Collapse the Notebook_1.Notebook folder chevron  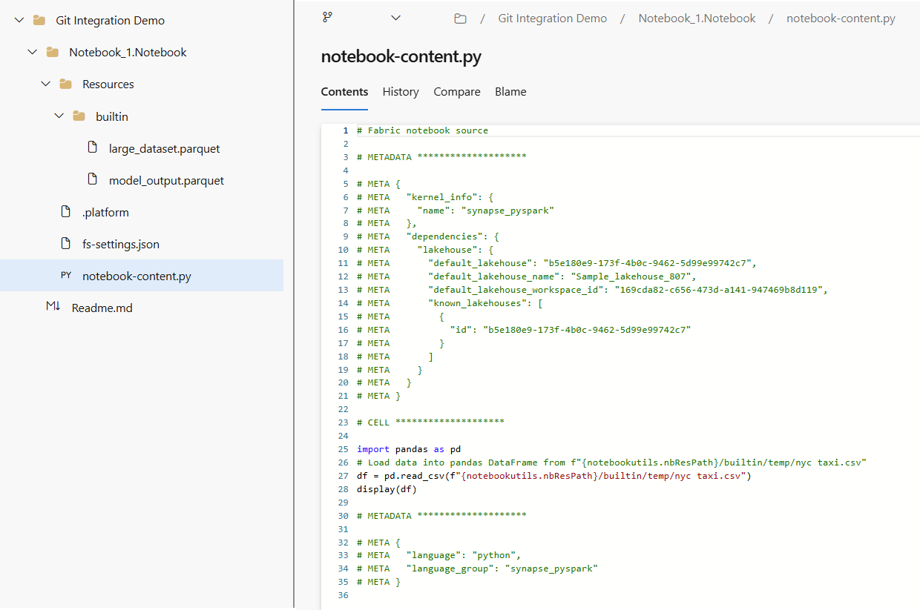tap(32, 53)
